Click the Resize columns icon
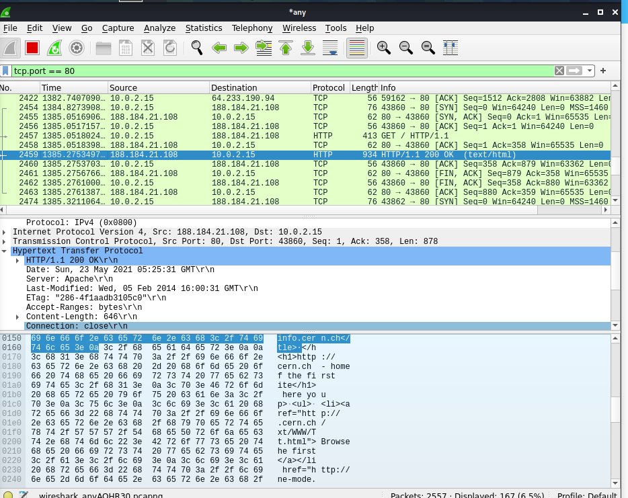Image resolution: width=628 pixels, height=498 pixels. (x=450, y=48)
